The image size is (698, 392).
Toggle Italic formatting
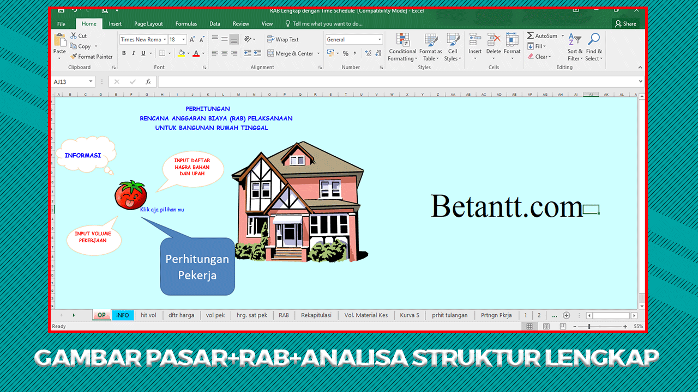[x=134, y=53]
